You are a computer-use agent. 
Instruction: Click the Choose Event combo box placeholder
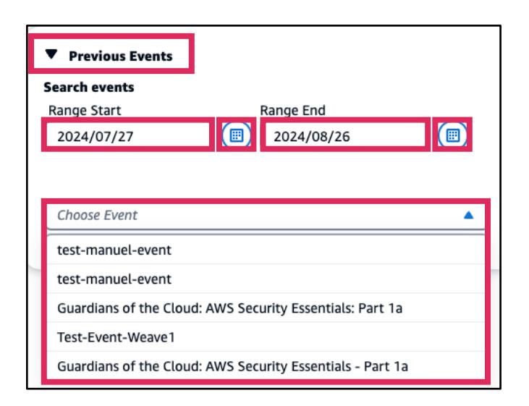coord(98,215)
